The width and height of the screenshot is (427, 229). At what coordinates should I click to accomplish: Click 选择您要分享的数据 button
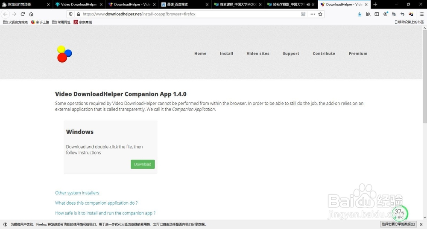pyautogui.click(x=398, y=224)
